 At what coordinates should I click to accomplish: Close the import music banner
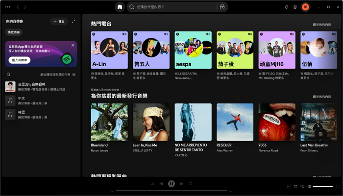(73, 45)
